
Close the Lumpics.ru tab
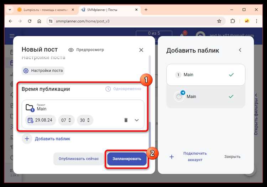click(73, 10)
